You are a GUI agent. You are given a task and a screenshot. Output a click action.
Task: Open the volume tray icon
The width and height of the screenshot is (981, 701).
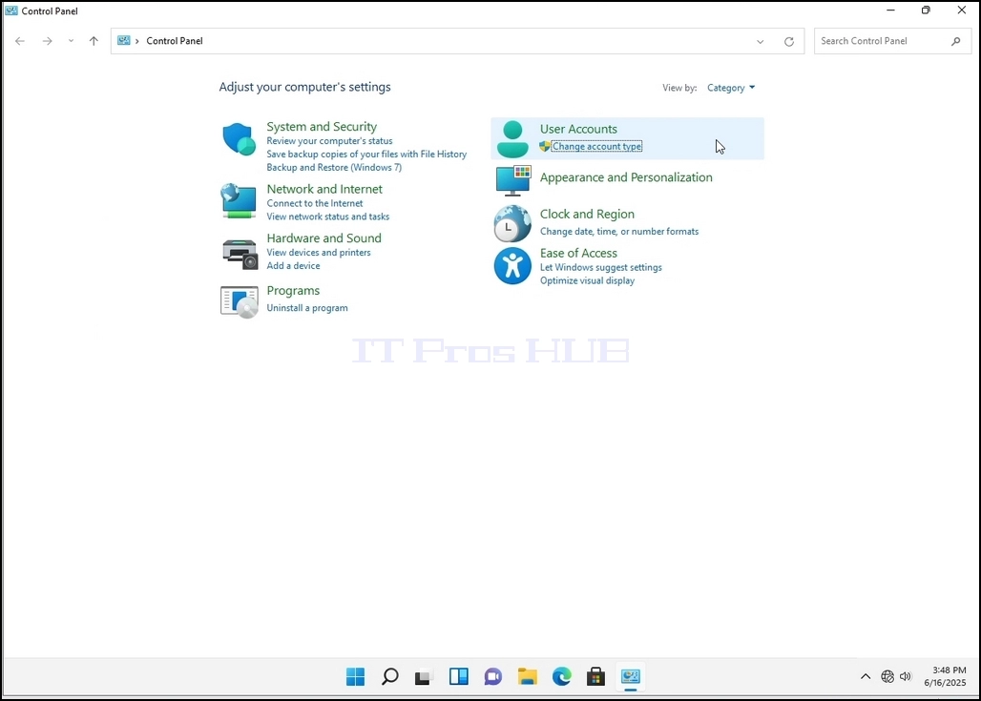click(x=906, y=676)
